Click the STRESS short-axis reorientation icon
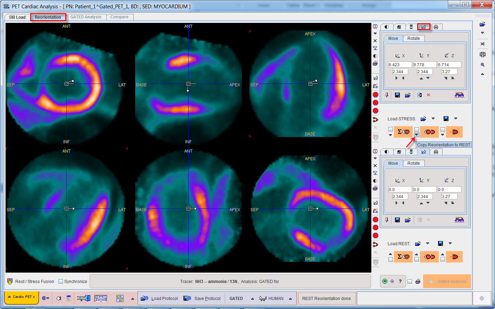The width and height of the screenshot is (495, 309). pos(429,132)
